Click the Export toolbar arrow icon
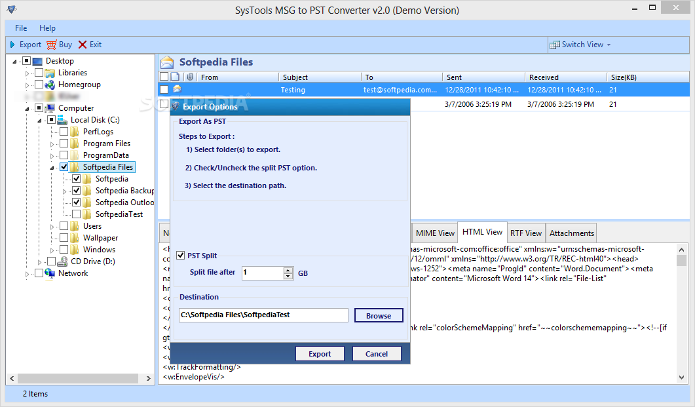695x407 pixels. pos(12,45)
